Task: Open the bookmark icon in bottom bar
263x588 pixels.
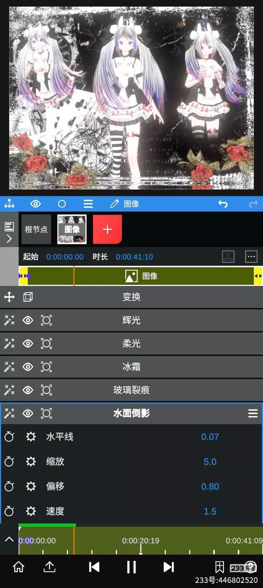Action: point(220,567)
